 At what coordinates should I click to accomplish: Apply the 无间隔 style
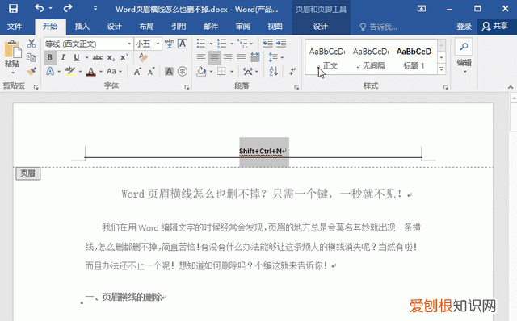[x=371, y=57]
